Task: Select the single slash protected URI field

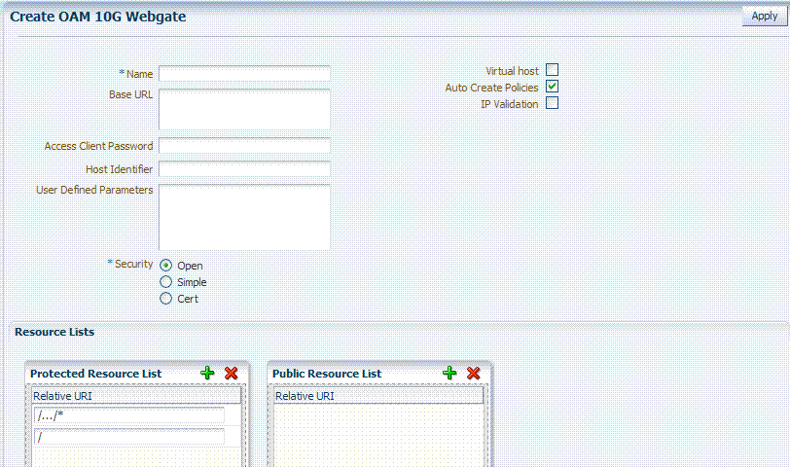Action: 129,436
